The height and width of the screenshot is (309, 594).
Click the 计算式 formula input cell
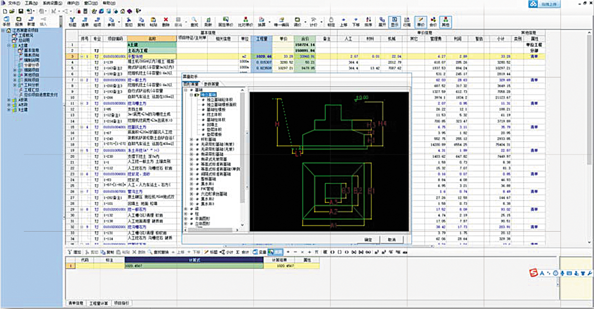pyautogui.click(x=194, y=266)
